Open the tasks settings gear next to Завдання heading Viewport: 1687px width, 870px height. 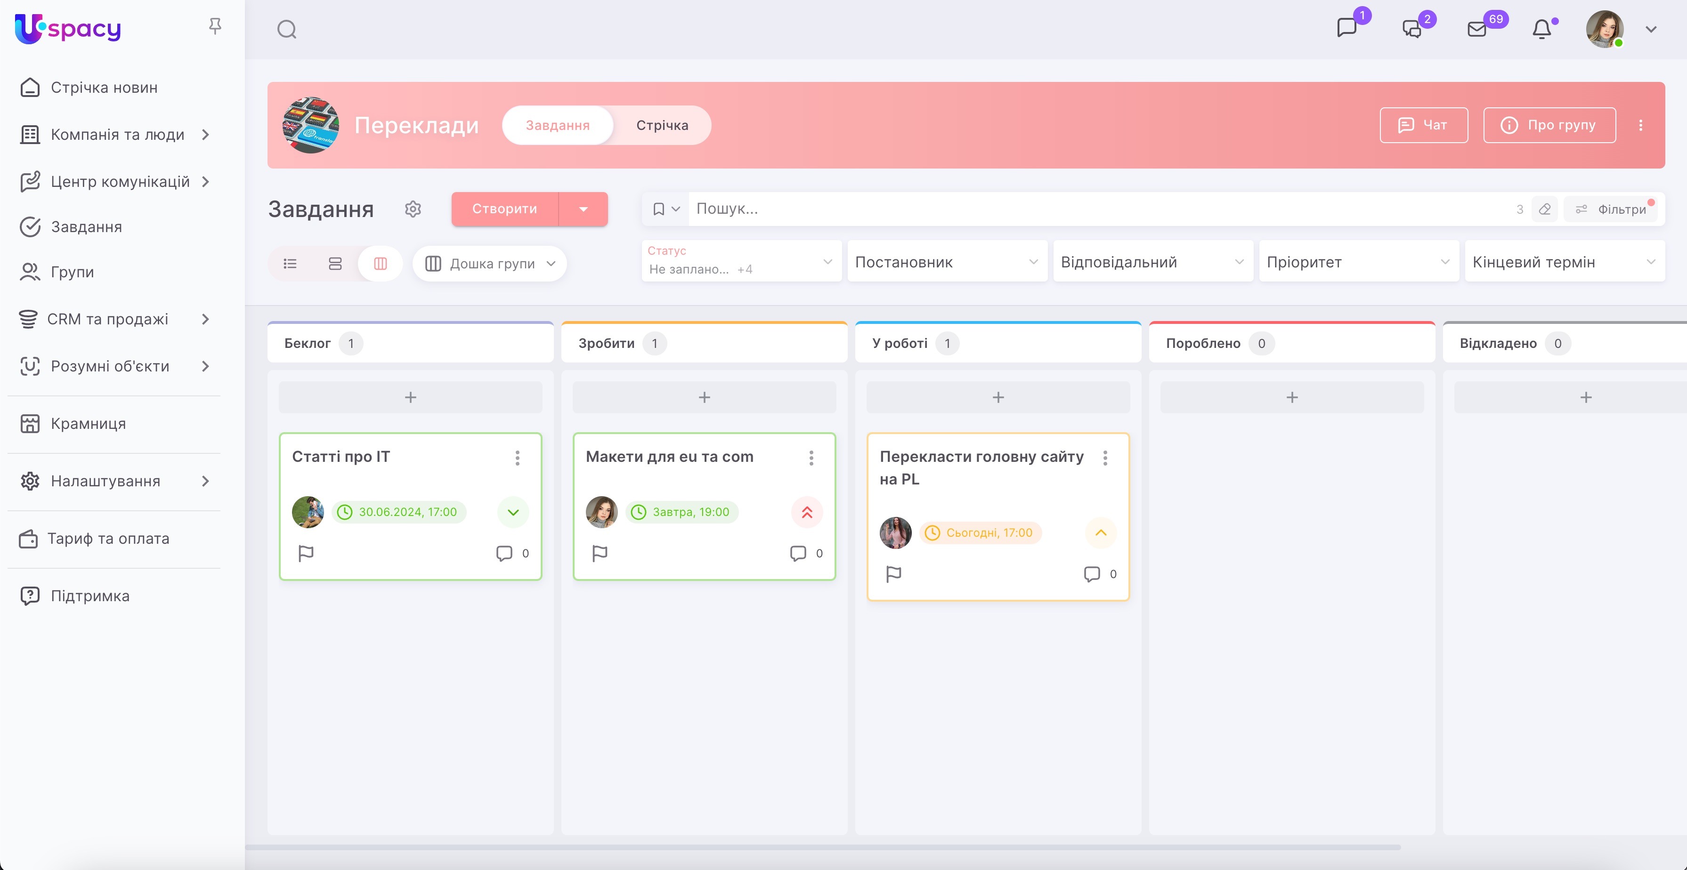click(413, 209)
